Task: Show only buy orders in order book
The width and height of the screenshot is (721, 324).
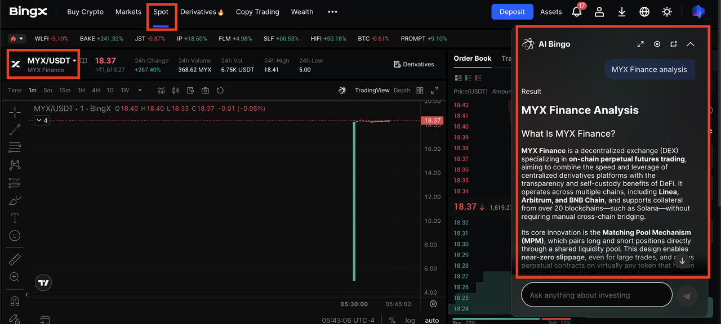Action: 469,78
